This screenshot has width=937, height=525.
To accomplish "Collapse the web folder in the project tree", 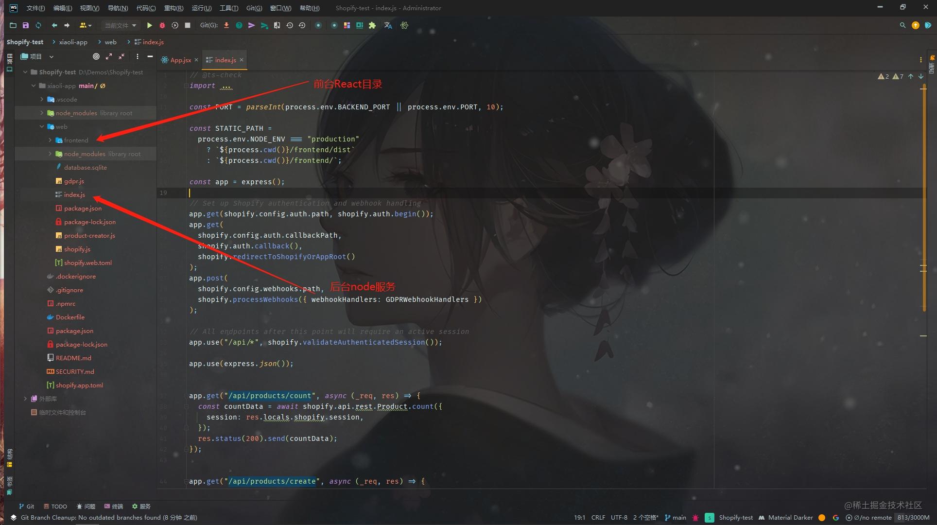I will (42, 126).
